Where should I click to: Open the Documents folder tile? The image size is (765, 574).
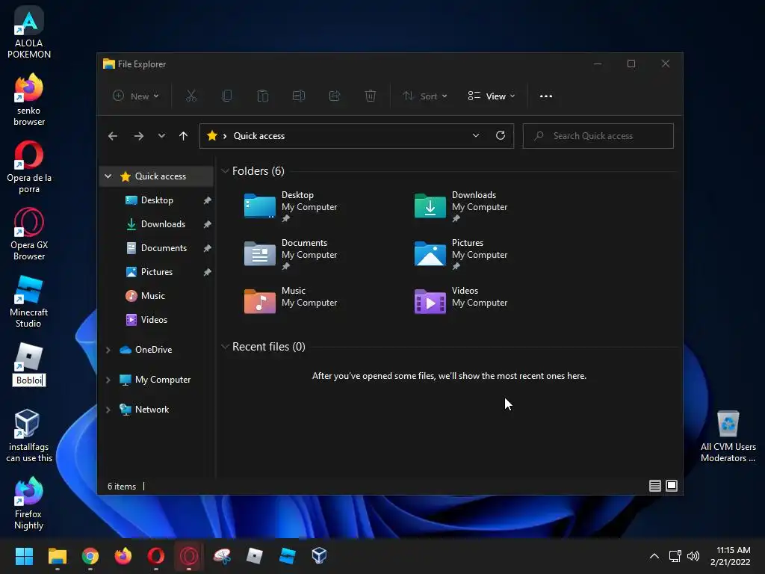pos(291,254)
